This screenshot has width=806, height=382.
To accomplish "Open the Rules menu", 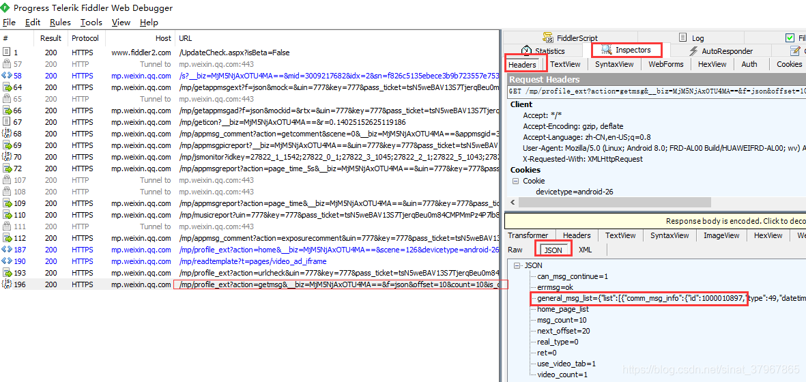I will 60,23.
